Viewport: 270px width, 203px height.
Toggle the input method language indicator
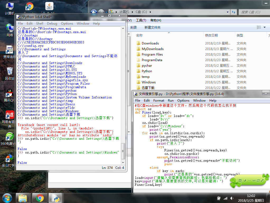[240, 181]
